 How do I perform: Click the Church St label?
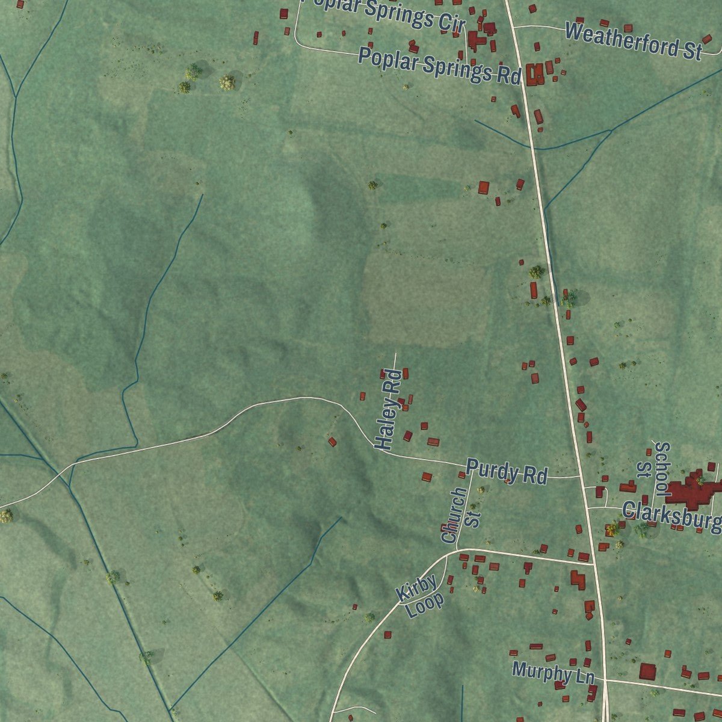tap(461, 515)
